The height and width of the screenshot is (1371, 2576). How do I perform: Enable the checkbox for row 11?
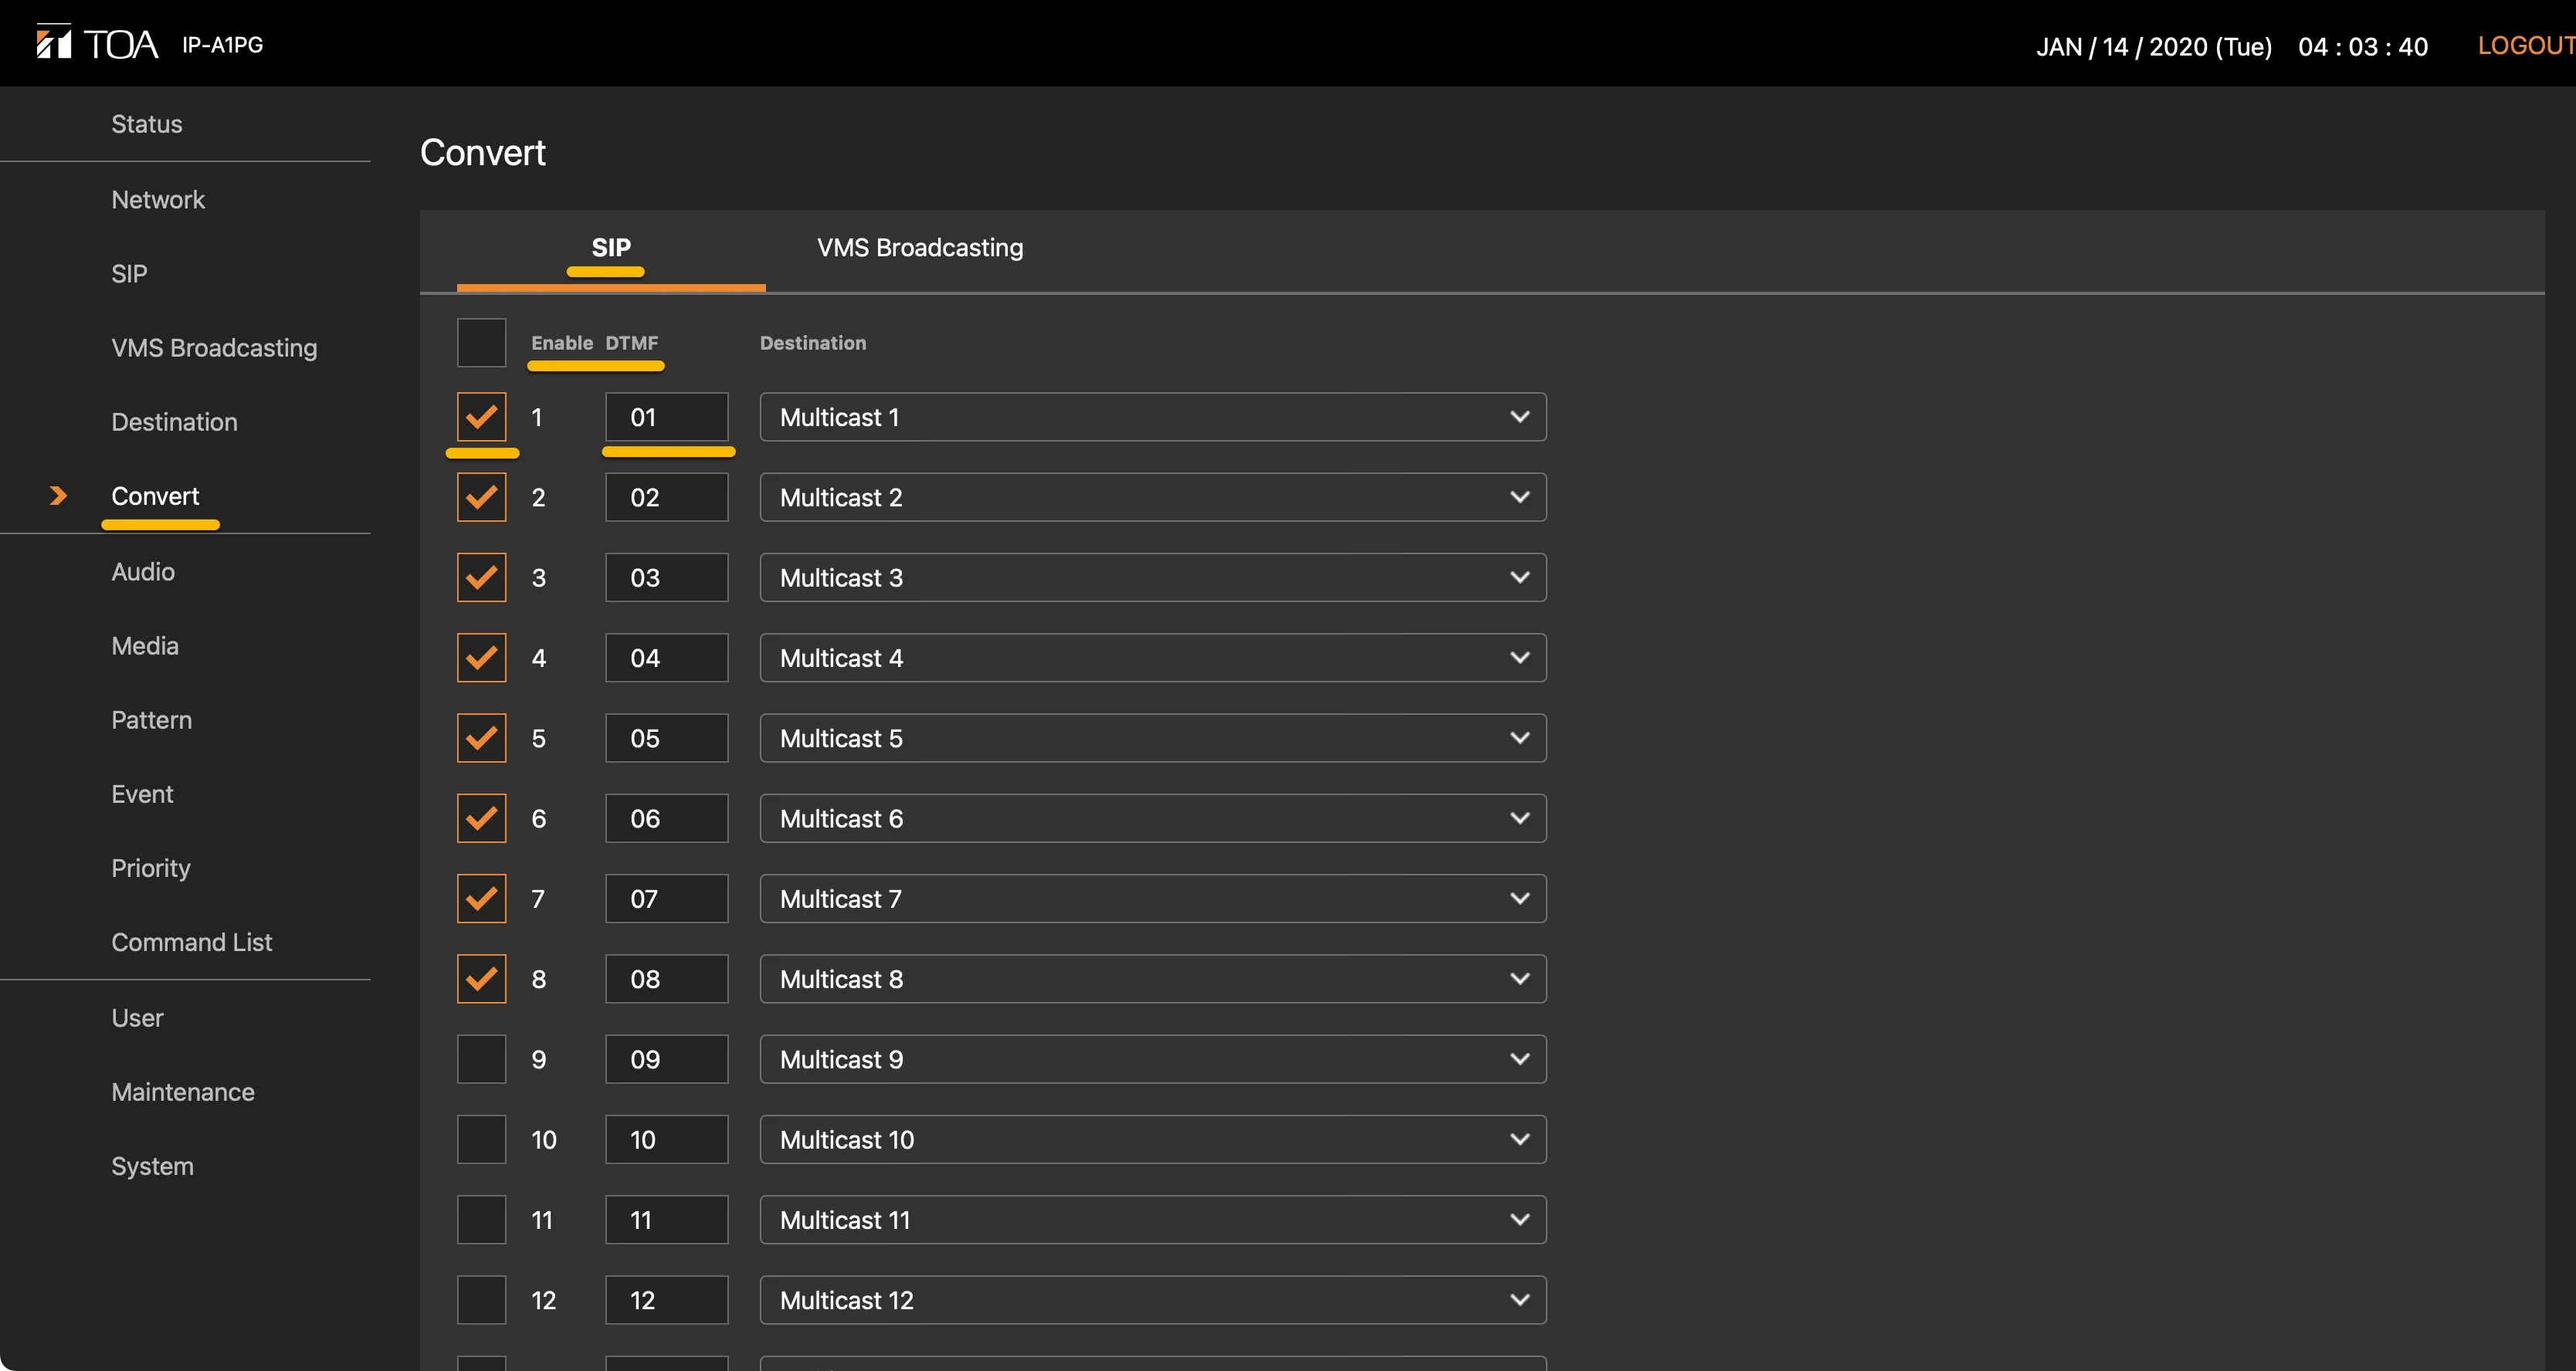[482, 1220]
